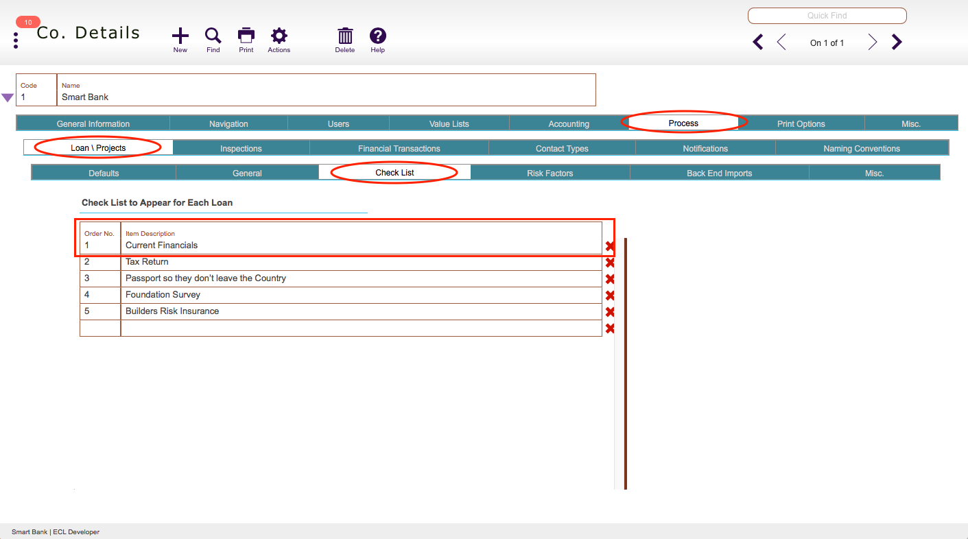The height and width of the screenshot is (539, 968).
Task: Remove 'Passport so they don't leave the Country' item
Action: 610,278
